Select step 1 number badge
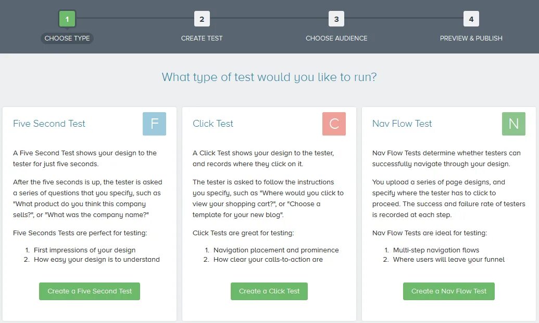 (67, 19)
